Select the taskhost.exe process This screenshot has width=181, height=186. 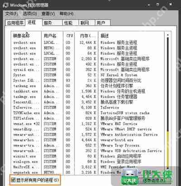click(25, 91)
